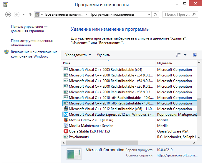Click horizontal scrollbar left arrow
The width and height of the screenshot is (204, 165).
(64, 143)
